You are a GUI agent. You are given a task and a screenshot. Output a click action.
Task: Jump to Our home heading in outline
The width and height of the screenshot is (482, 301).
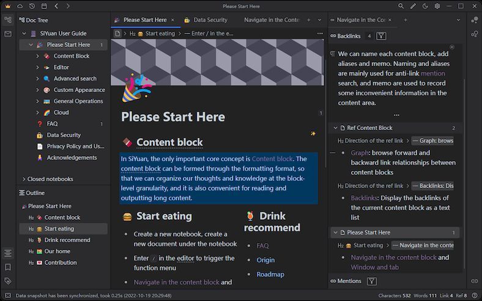tap(64, 252)
